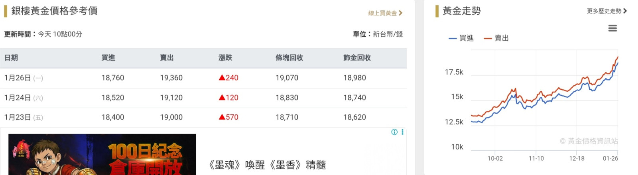Click the chevron after 更多歷史走勢

[x=625, y=11]
